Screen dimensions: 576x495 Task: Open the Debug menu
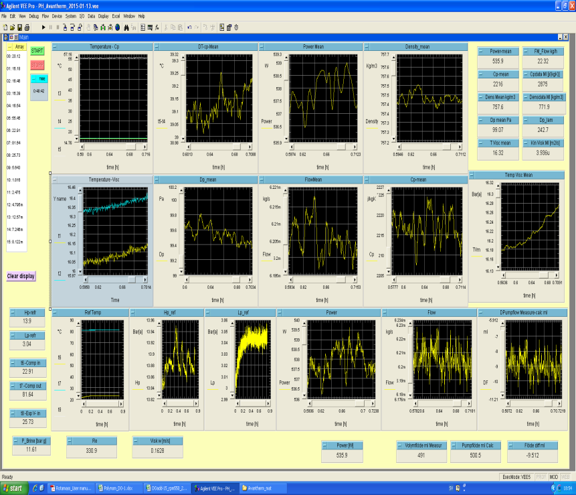tap(34, 16)
